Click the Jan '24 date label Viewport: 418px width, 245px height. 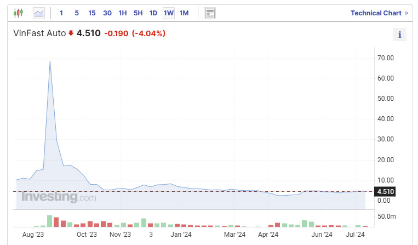click(181, 235)
